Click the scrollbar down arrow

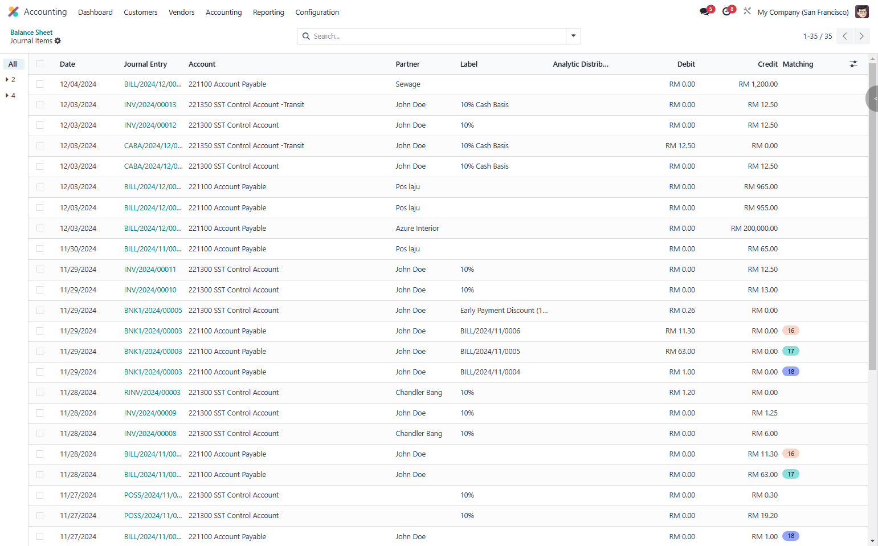pyautogui.click(x=872, y=541)
